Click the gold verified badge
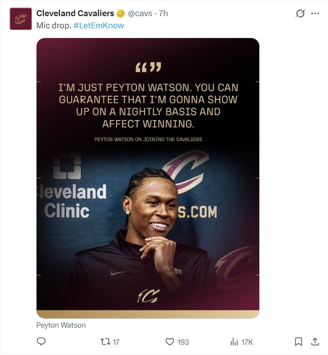328x355 pixels. pos(121,14)
